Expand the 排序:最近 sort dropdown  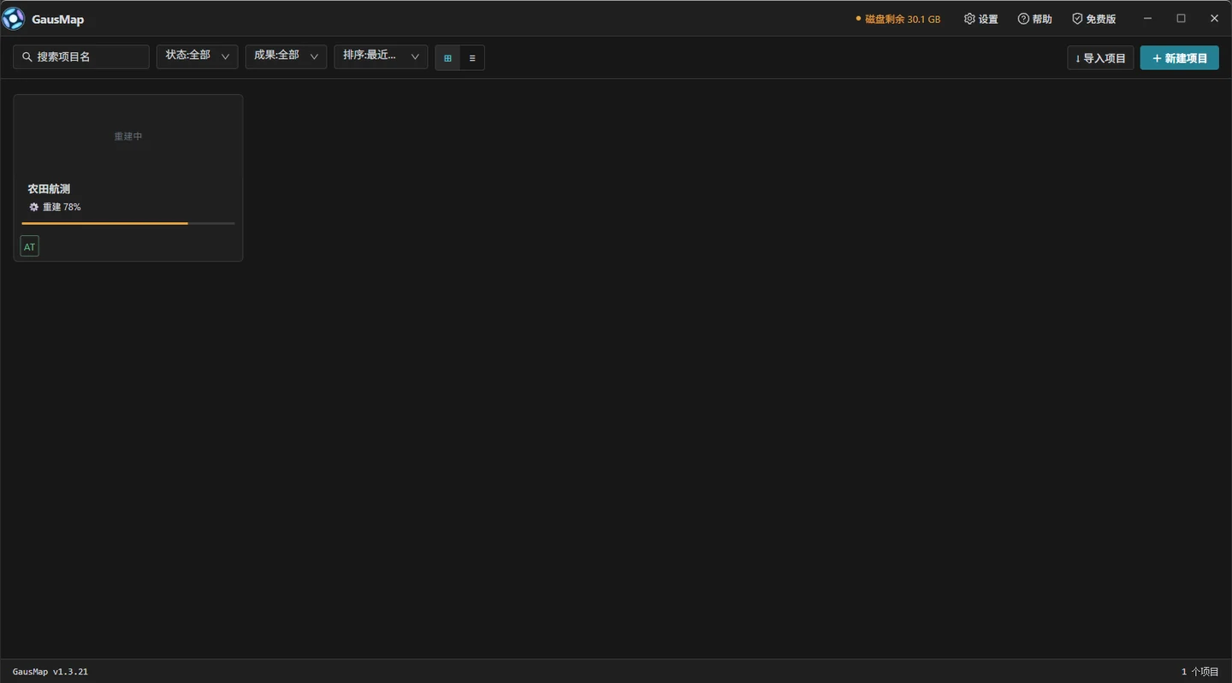[x=381, y=56]
